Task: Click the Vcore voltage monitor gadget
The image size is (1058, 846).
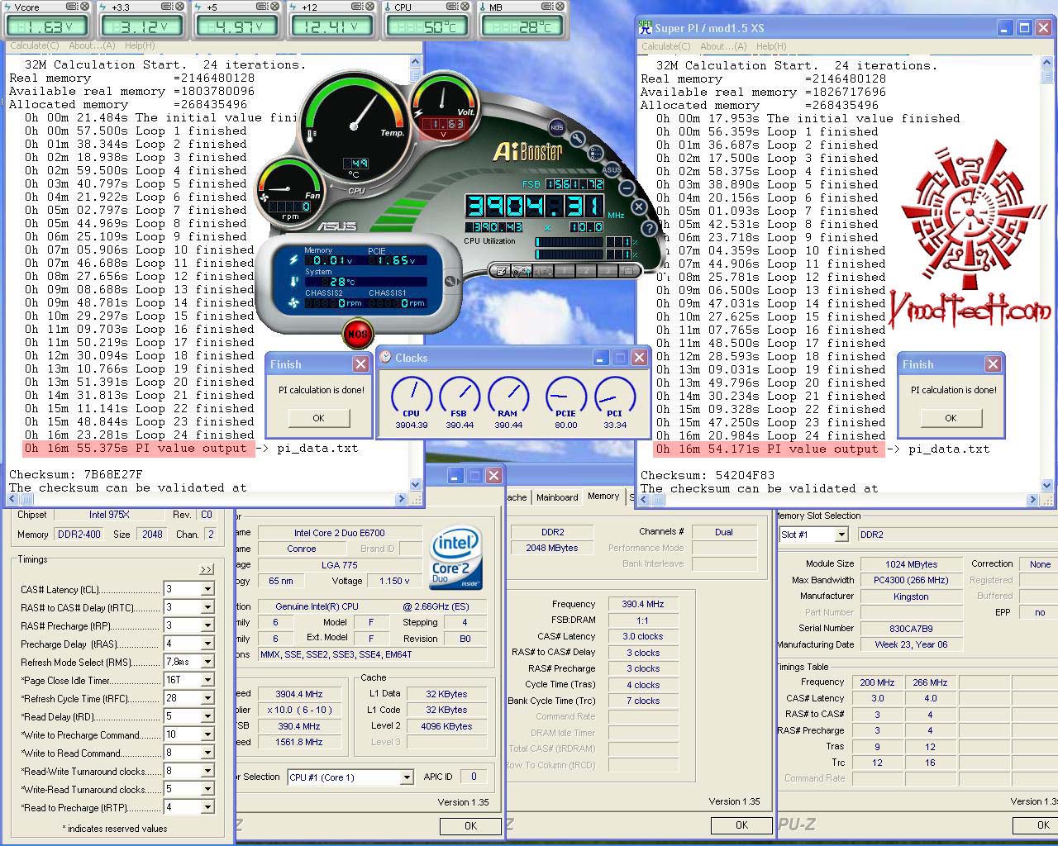Action: pos(47,19)
